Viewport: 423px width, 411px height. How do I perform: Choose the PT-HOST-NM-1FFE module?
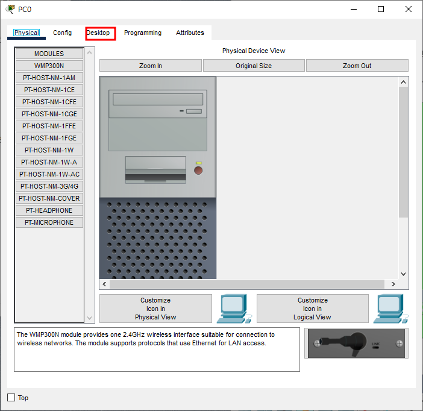(x=49, y=126)
